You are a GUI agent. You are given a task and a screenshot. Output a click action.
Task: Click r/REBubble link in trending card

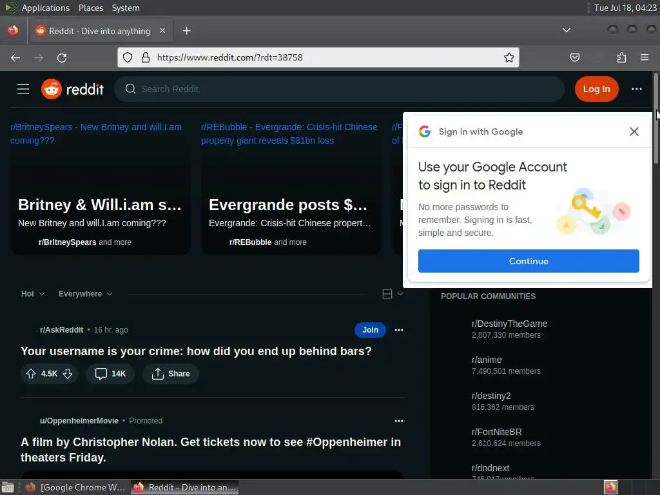251,242
